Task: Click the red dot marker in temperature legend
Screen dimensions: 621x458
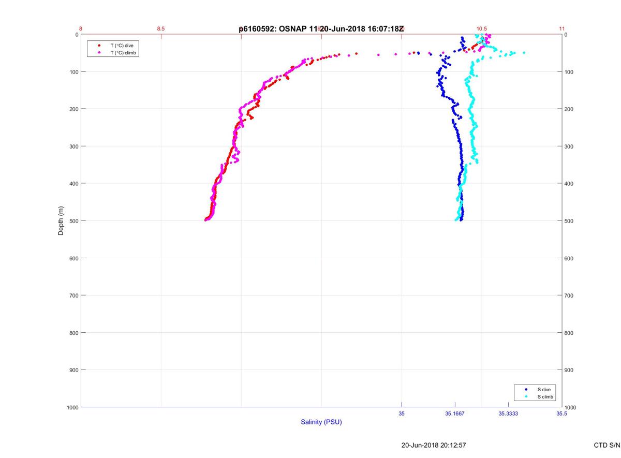Action: click(x=99, y=46)
